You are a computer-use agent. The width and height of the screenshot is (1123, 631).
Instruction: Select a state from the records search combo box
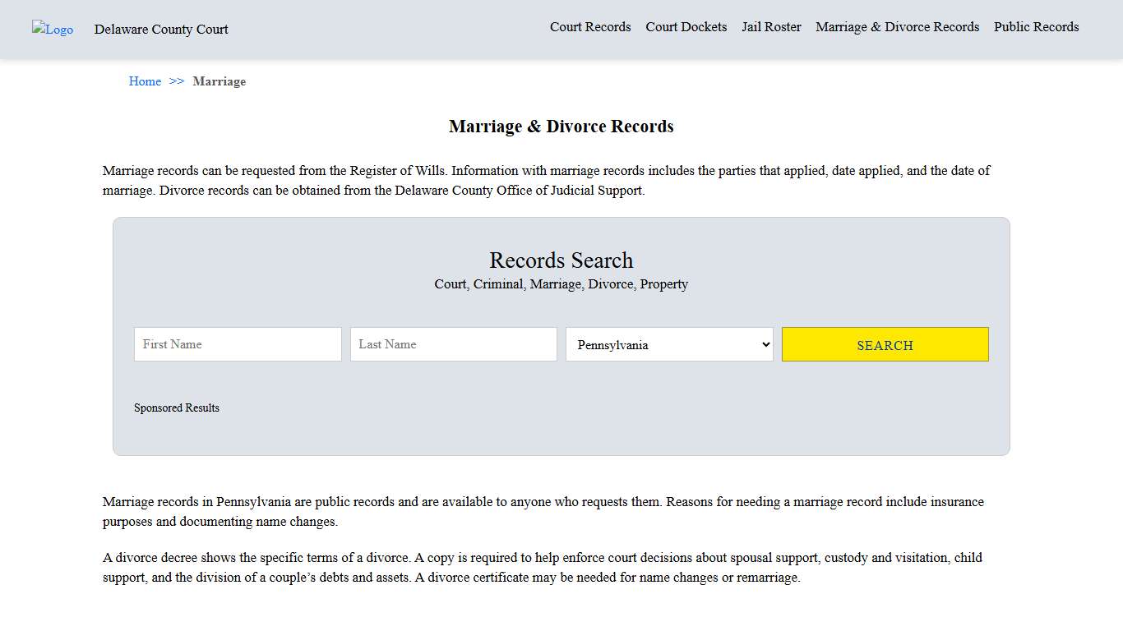point(668,344)
